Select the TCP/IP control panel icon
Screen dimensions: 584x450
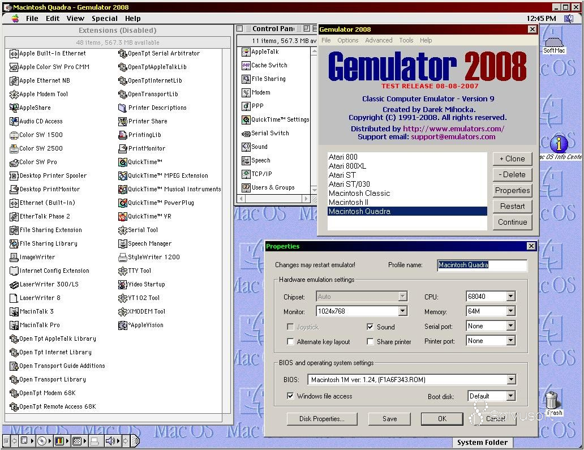(246, 174)
